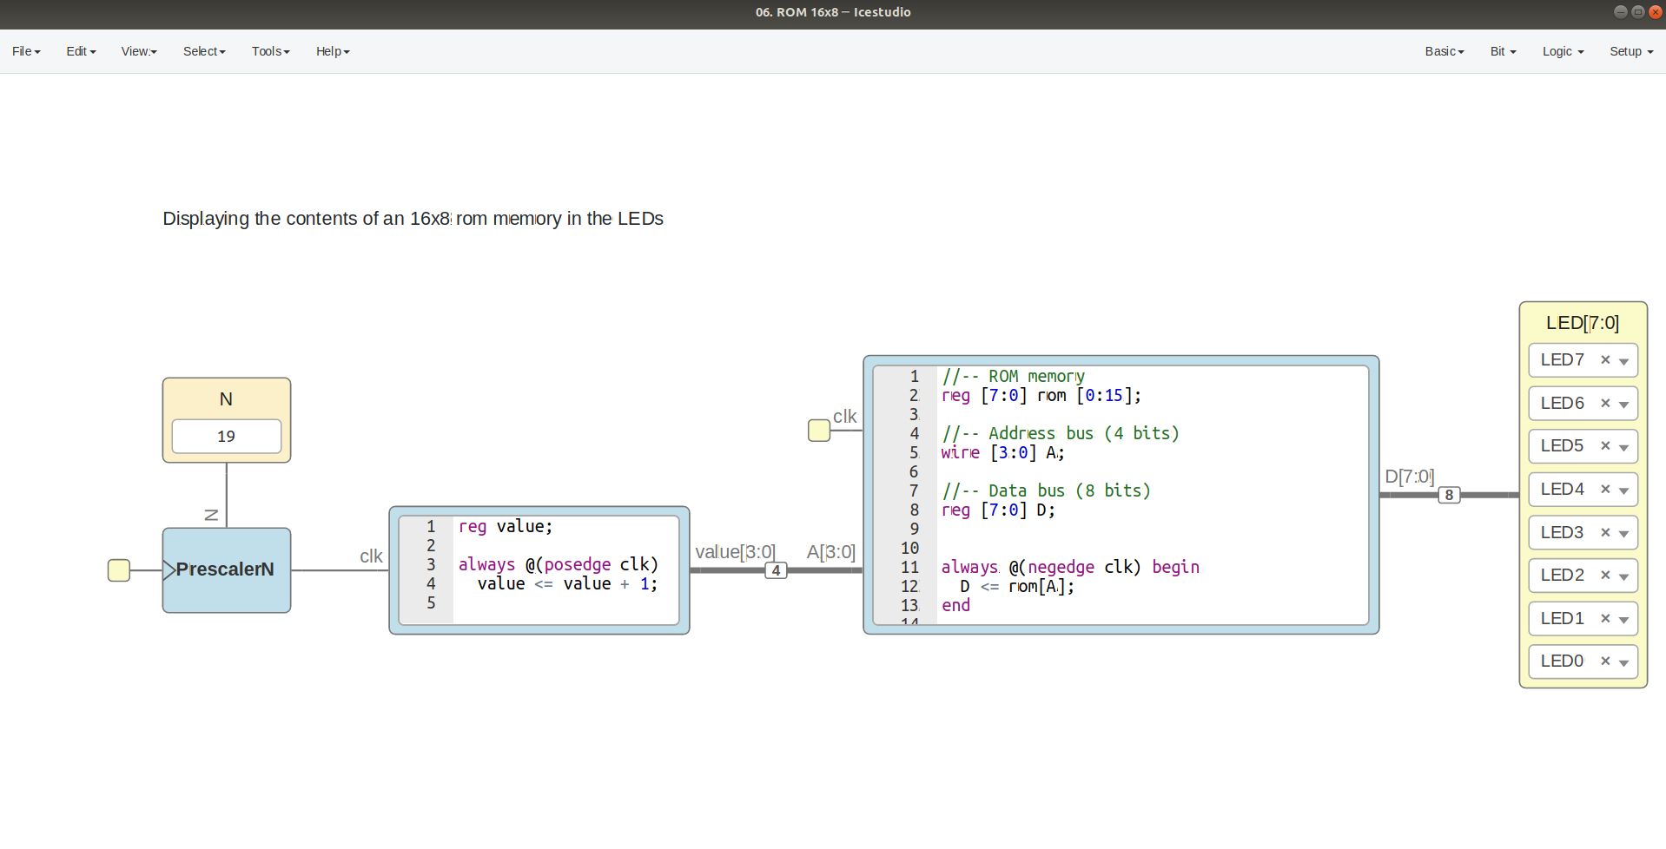Open the LED6 pin dropdown
Image resolution: width=1666 pixels, height=849 pixels.
1623,405
